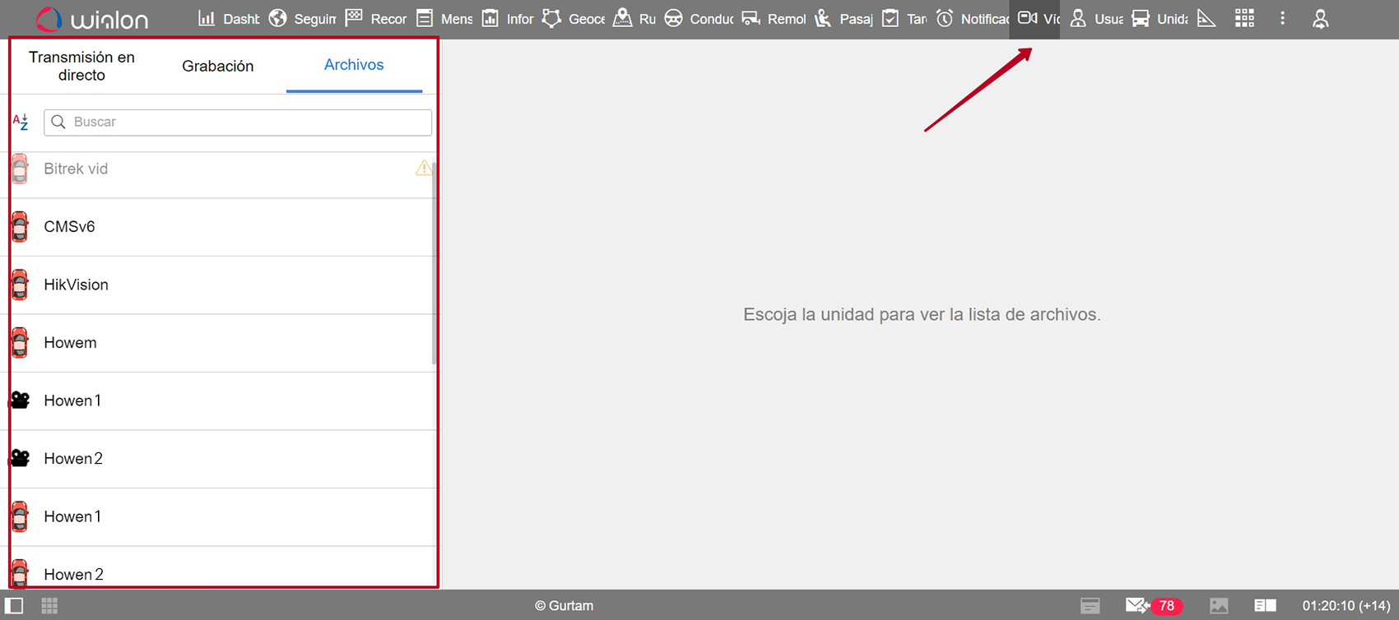
Task: Click the unit list scrollbar
Action: click(x=434, y=263)
